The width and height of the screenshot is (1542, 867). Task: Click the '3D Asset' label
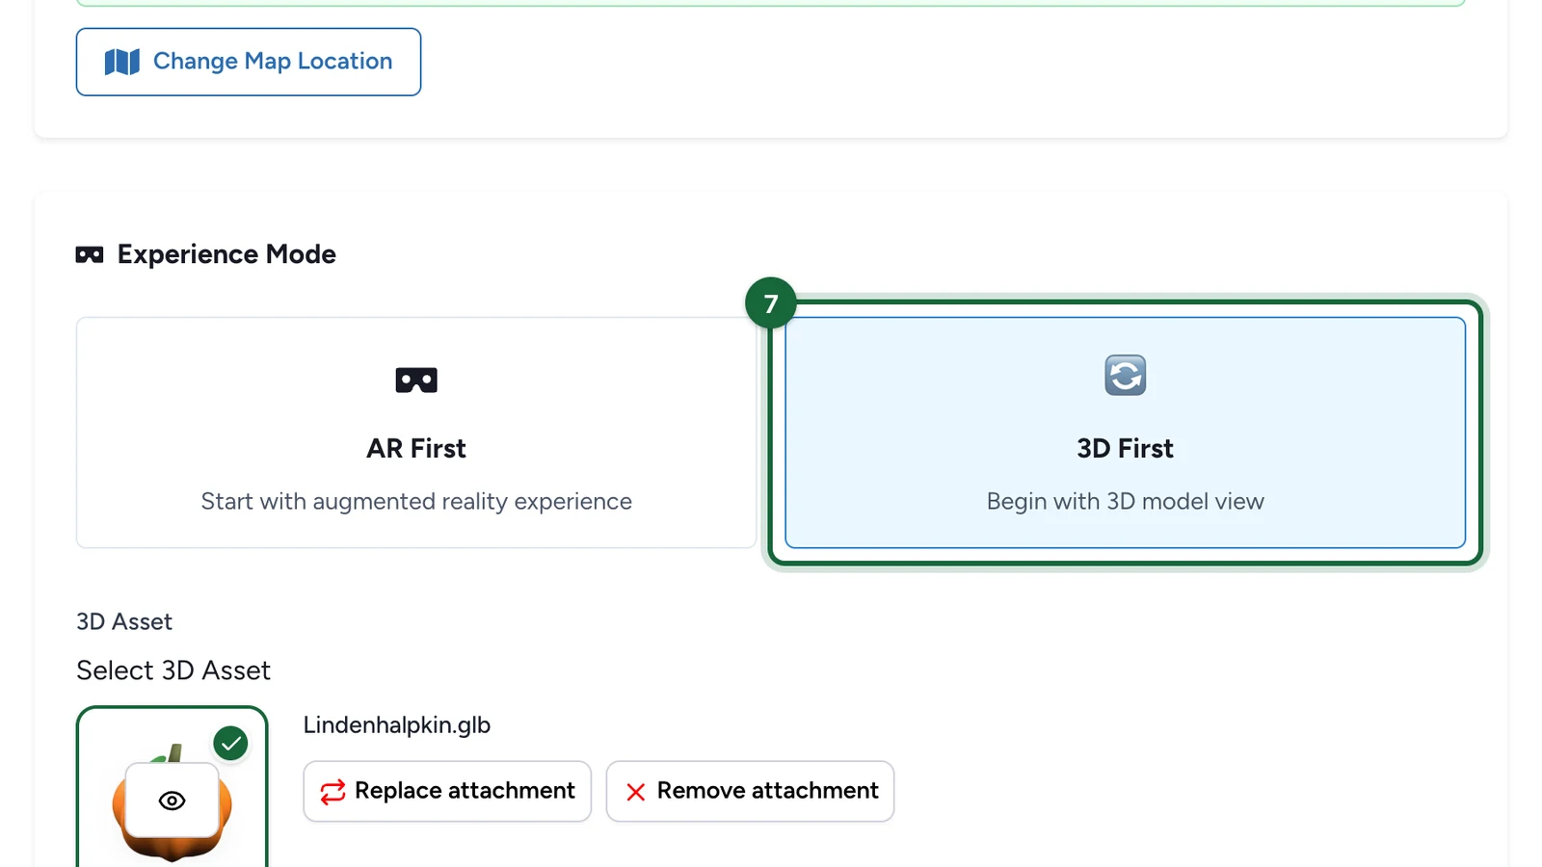[124, 621]
